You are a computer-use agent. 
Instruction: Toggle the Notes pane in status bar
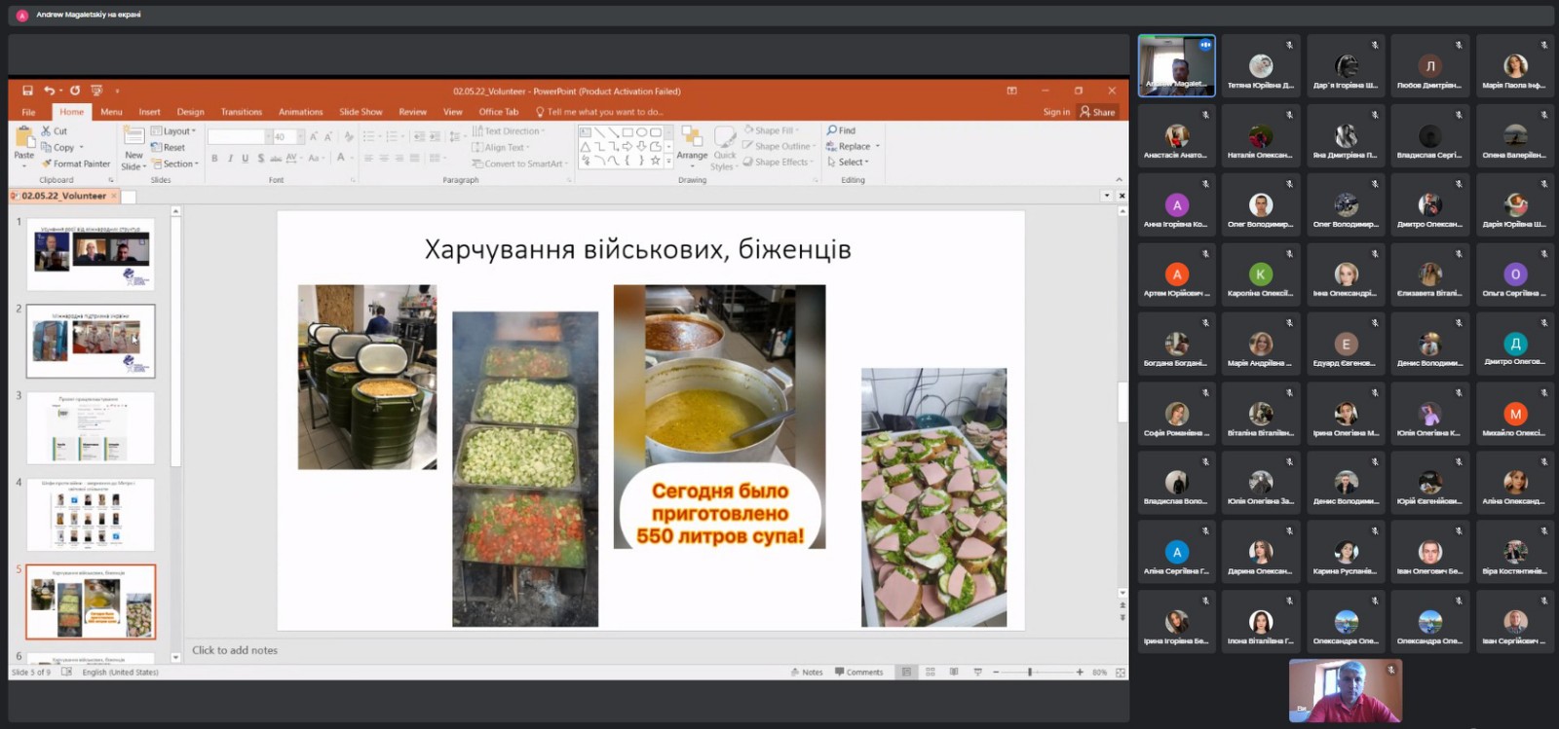click(x=807, y=672)
